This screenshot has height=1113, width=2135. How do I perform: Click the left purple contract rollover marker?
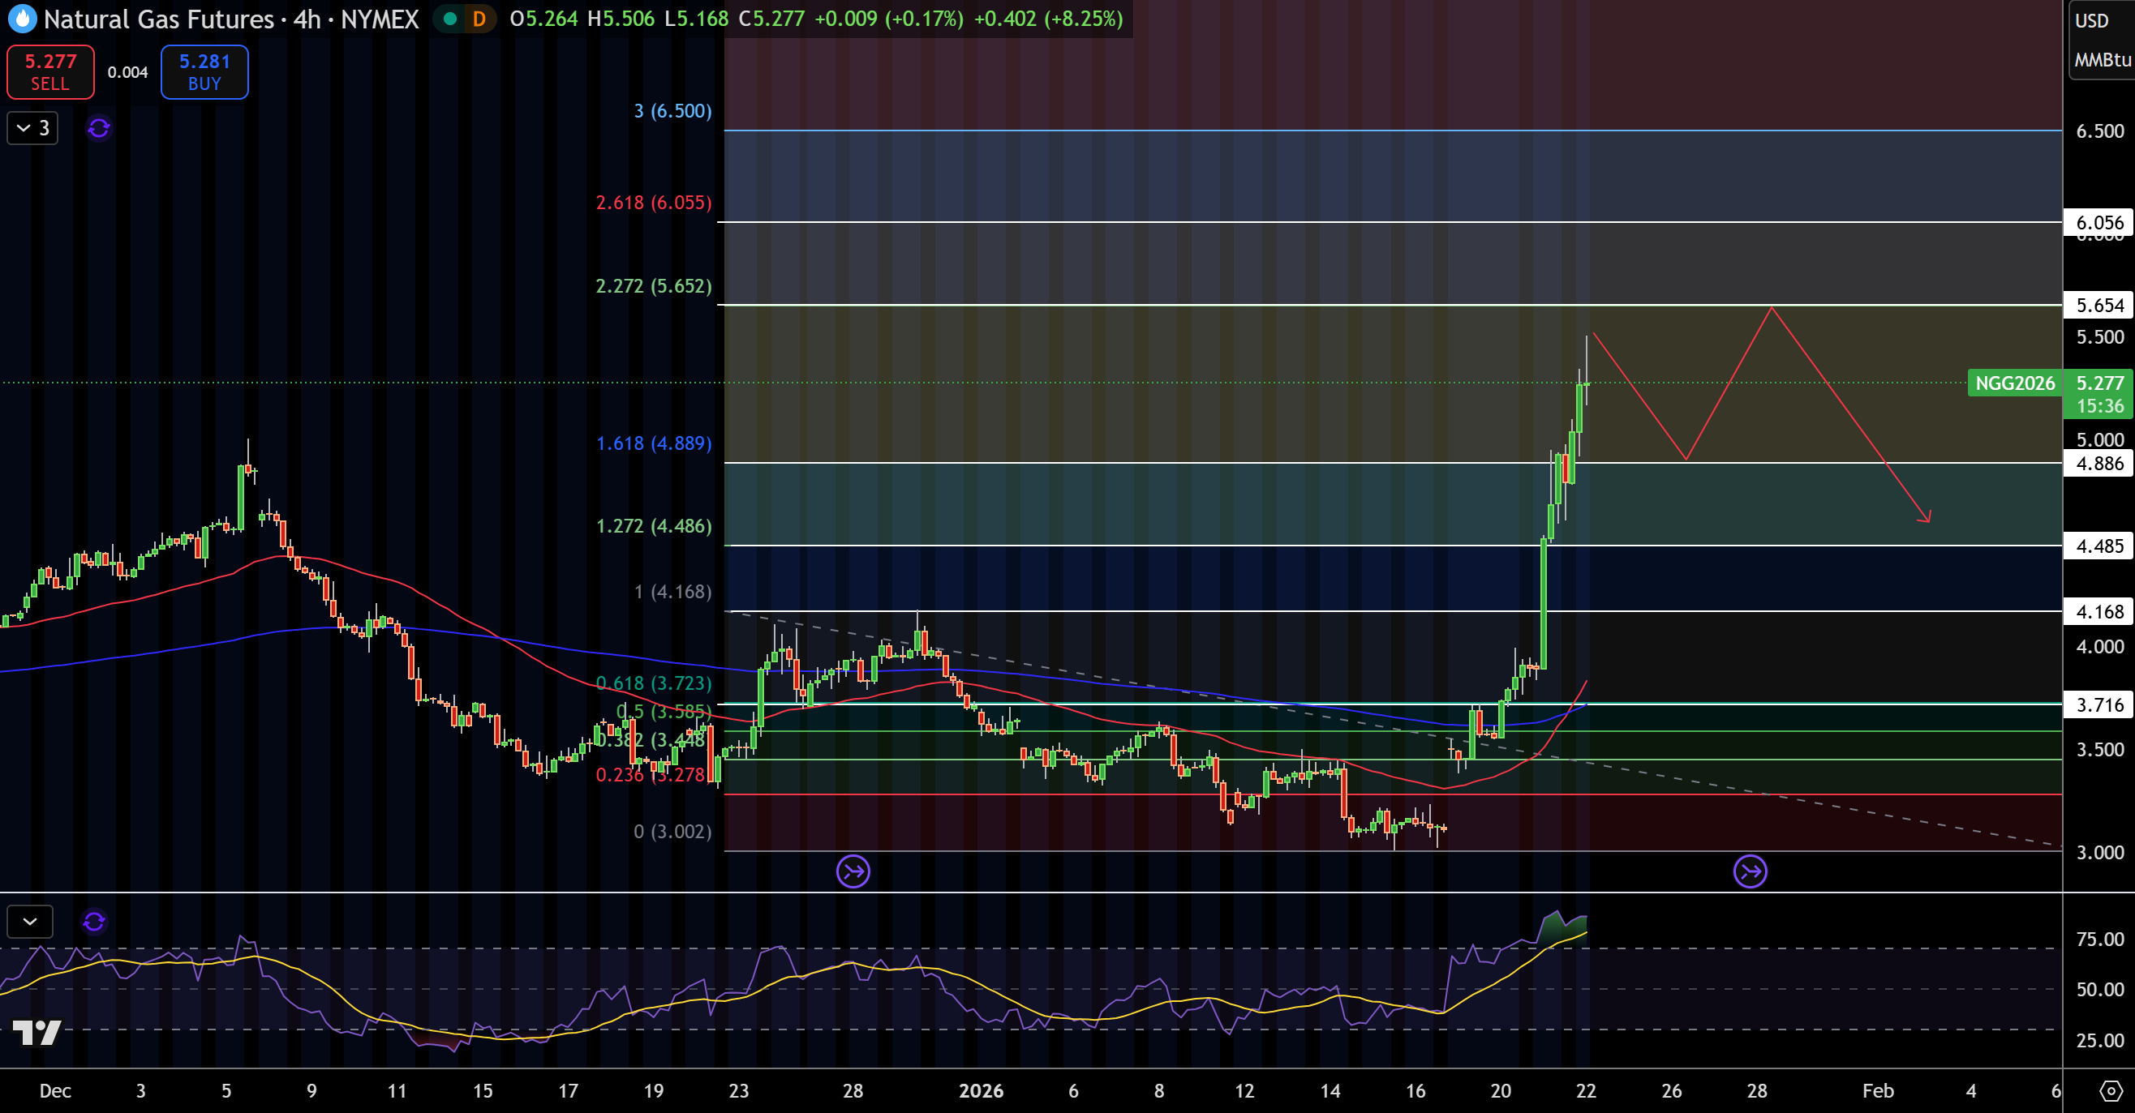point(853,871)
